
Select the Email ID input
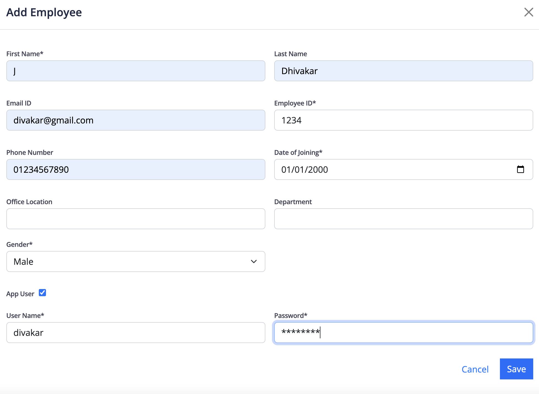tap(136, 120)
